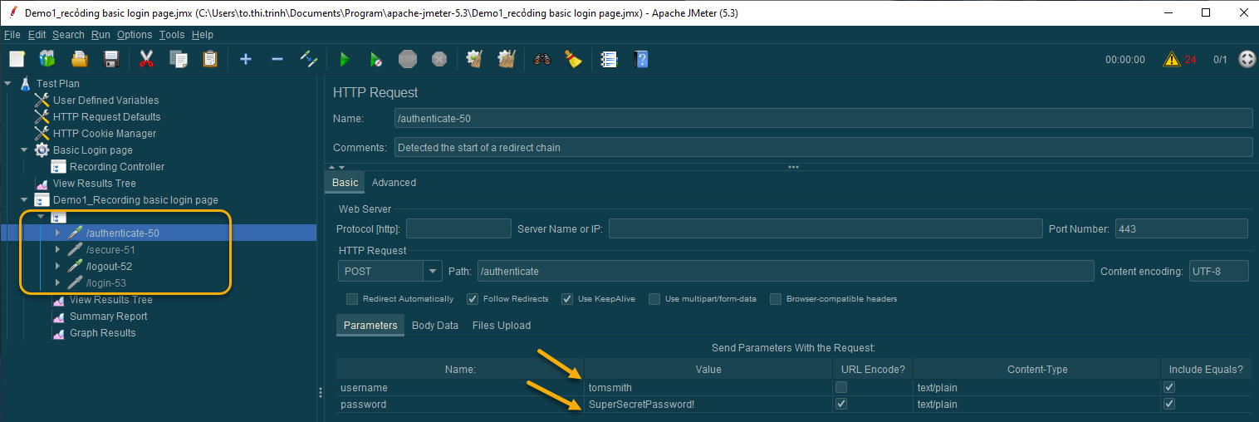1259x422 pixels.
Task: Open the Tools menu
Action: 172,35
